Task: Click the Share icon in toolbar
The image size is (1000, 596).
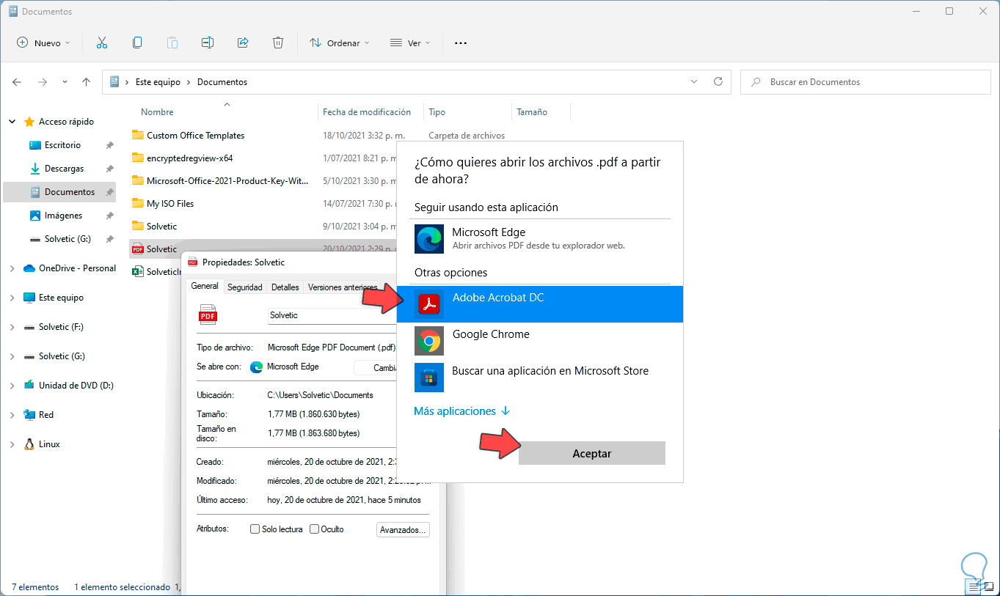Action: point(243,43)
